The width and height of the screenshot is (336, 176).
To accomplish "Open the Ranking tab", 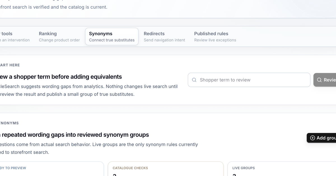I will click(x=59, y=37).
